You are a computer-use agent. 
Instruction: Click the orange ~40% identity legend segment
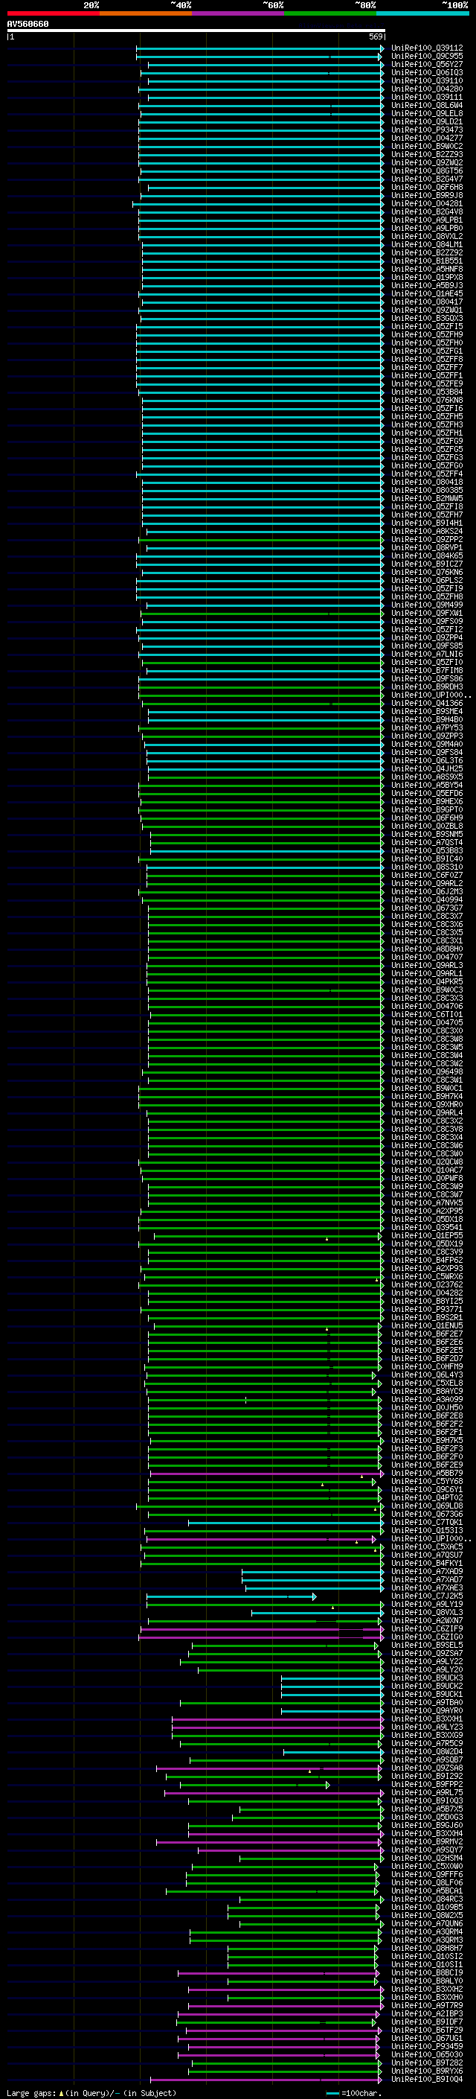146,13
